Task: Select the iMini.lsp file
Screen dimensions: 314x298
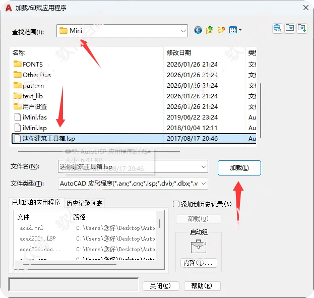Action: tap(31, 128)
